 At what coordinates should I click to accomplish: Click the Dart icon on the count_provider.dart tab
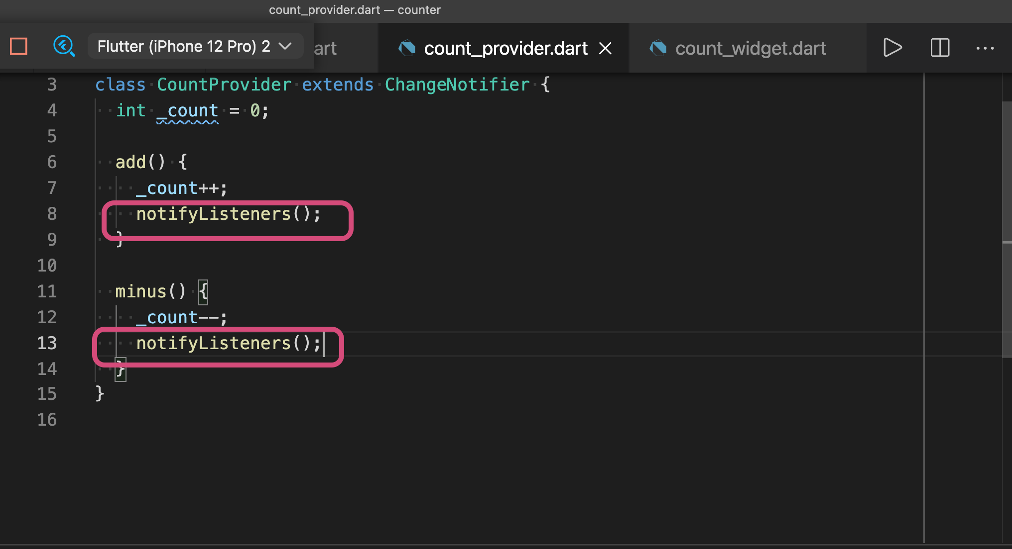pos(407,48)
